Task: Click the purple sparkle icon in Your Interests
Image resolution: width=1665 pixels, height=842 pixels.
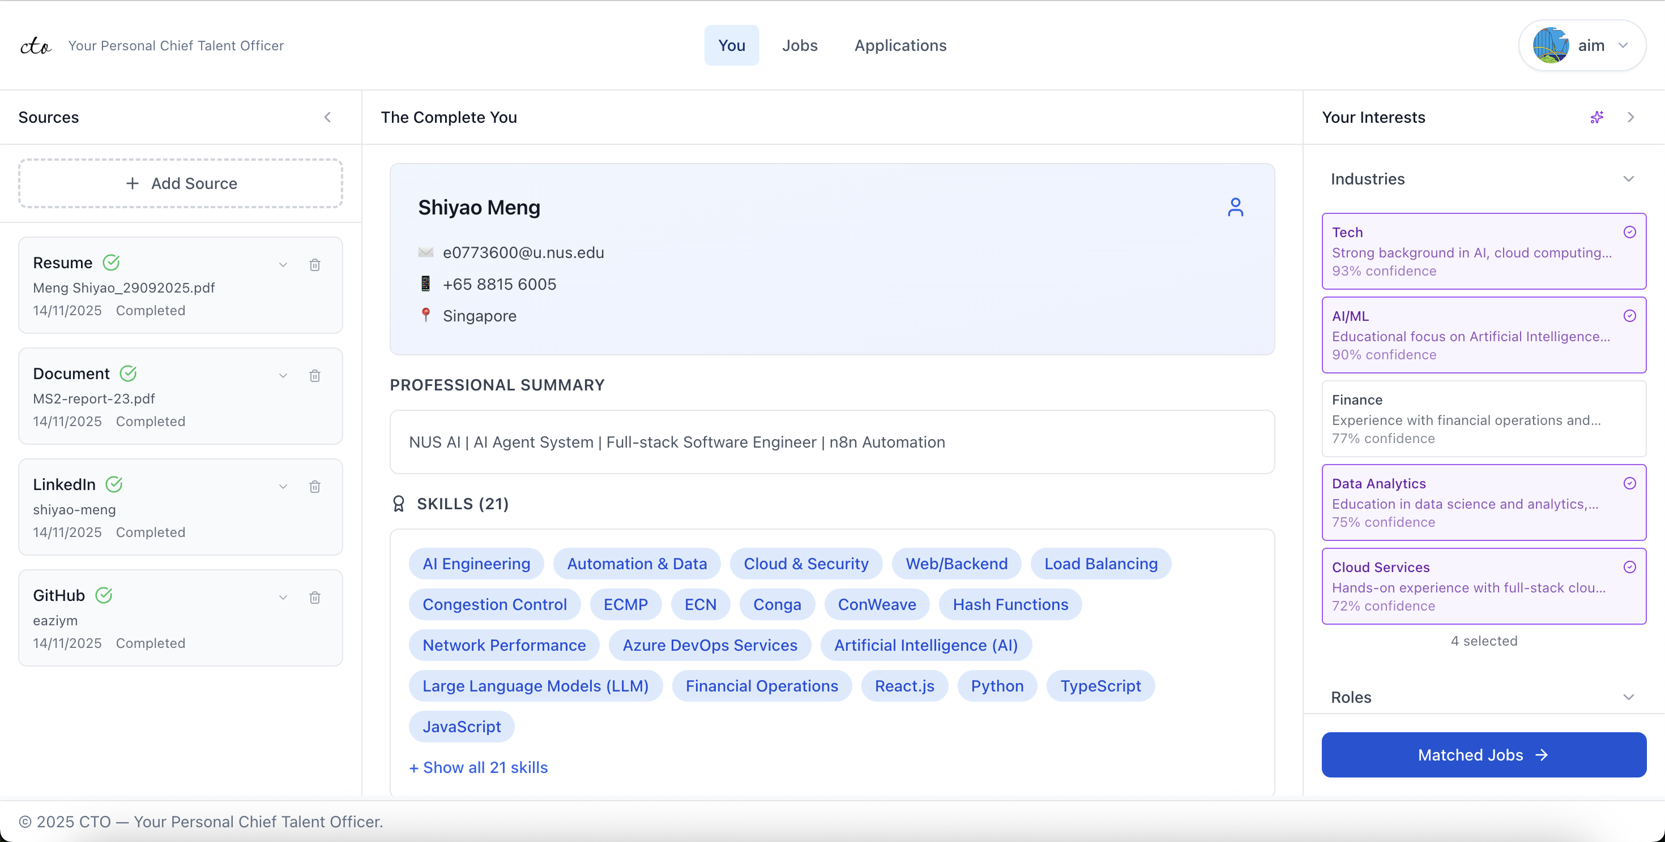Action: click(x=1596, y=118)
